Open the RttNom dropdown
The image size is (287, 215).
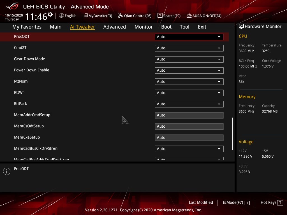tap(189, 81)
